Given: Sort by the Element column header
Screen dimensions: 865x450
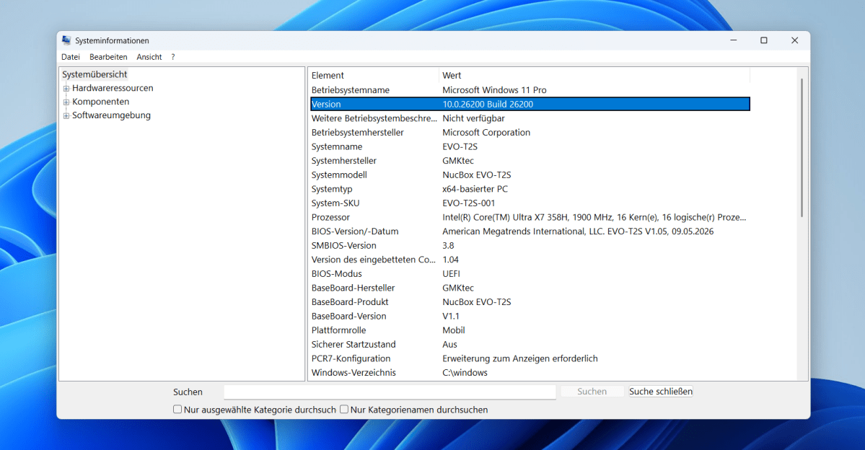Looking at the screenshot, I should (x=374, y=76).
